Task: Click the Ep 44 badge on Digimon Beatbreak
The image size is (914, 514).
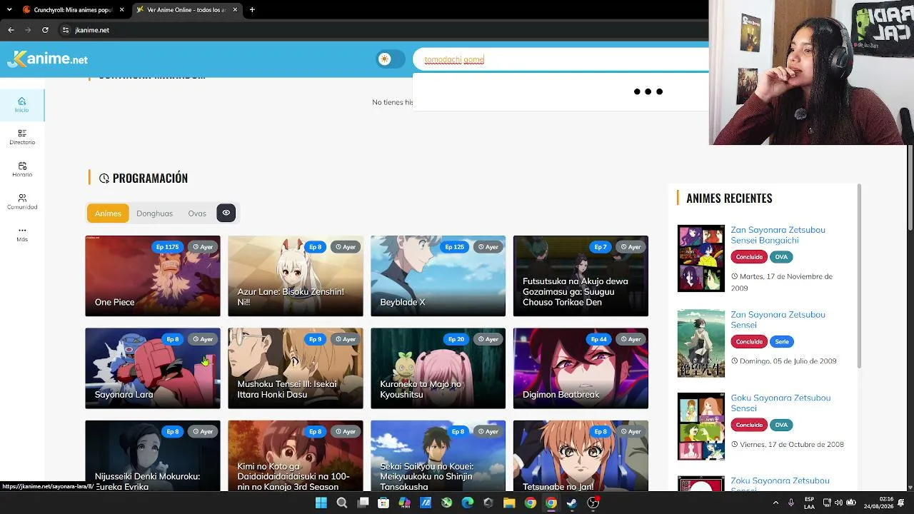Action: tap(598, 339)
